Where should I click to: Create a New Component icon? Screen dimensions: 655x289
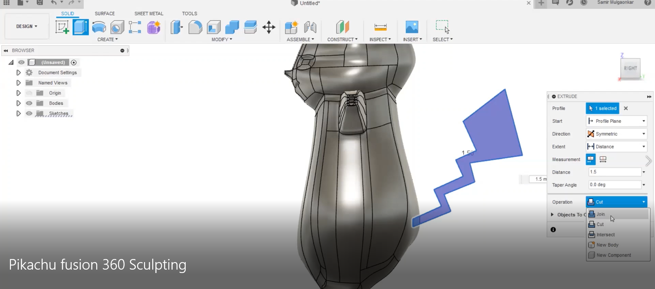click(x=291, y=27)
